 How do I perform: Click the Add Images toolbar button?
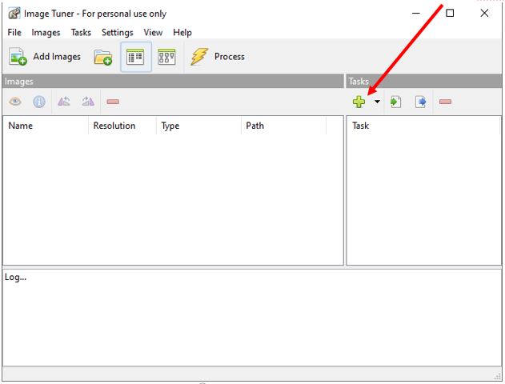(45, 57)
